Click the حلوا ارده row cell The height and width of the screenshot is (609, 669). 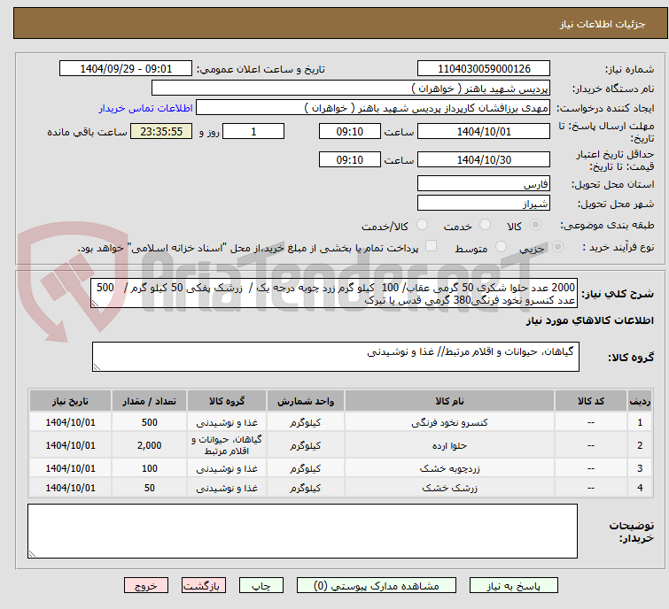point(450,445)
